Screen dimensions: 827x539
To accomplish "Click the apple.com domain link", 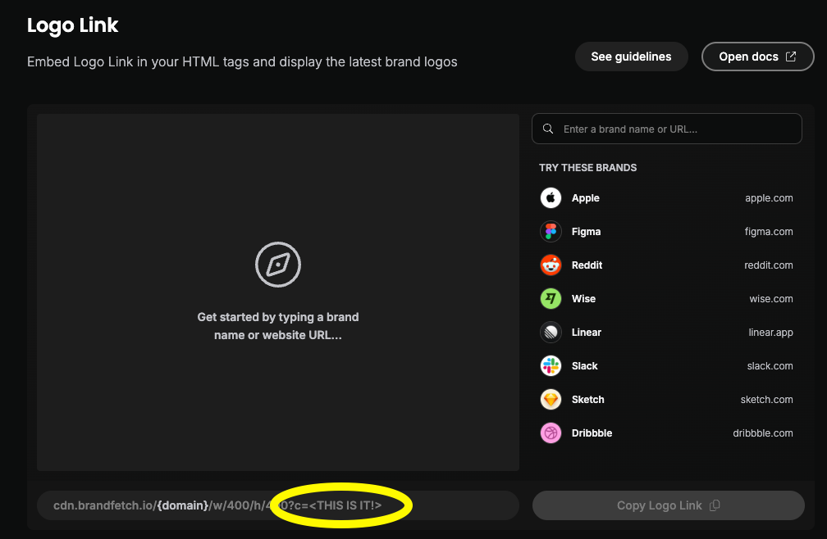I will (x=769, y=197).
